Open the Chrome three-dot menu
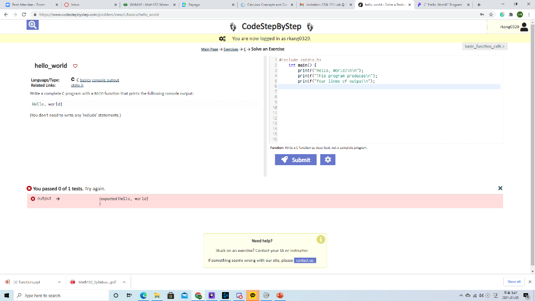The width and height of the screenshot is (535, 301). (x=529, y=14)
